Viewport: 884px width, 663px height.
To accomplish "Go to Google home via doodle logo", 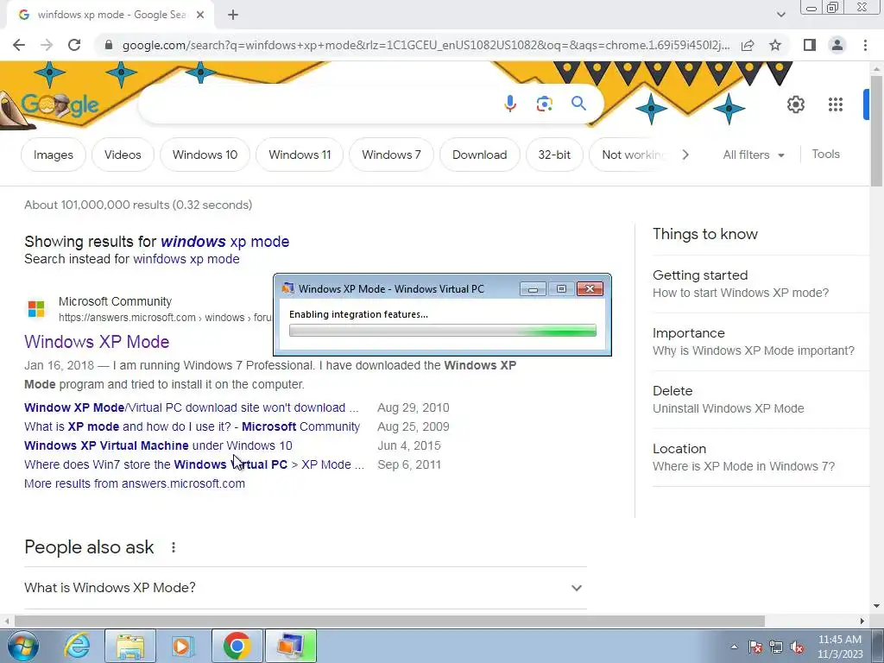I will (60, 104).
